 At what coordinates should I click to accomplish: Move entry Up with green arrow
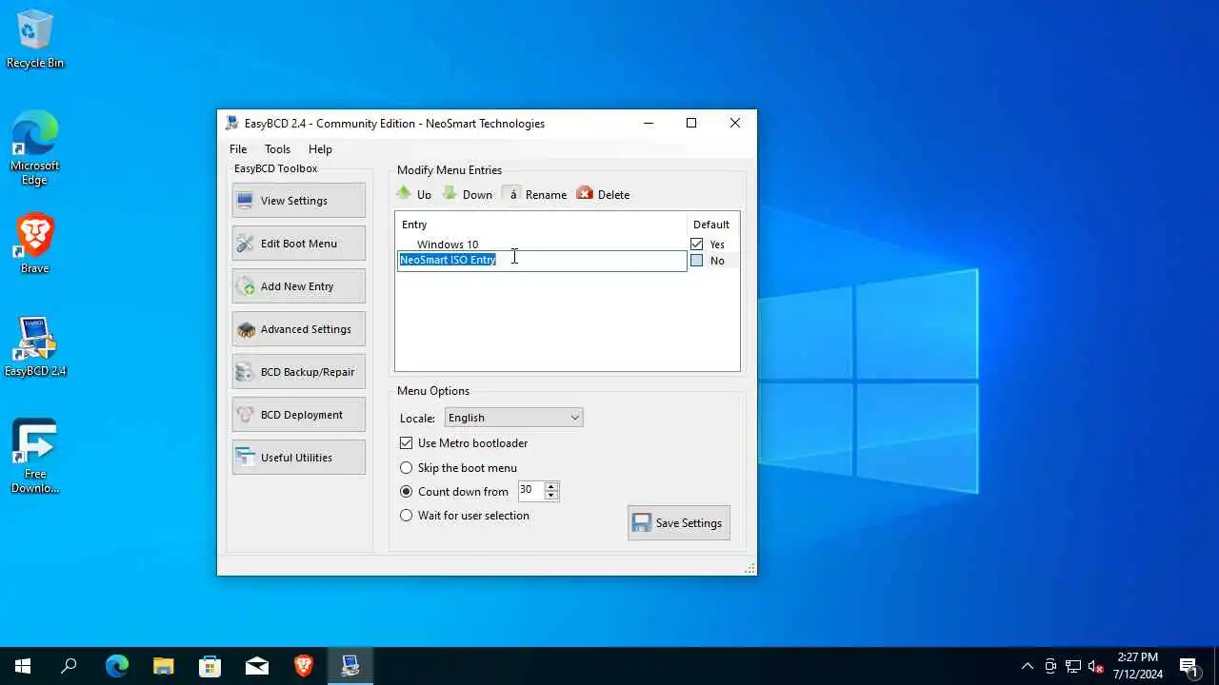pos(414,194)
